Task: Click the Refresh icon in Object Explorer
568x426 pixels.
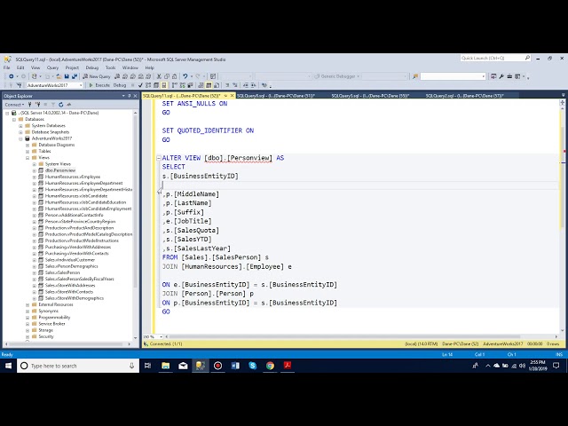Action: (x=61, y=105)
